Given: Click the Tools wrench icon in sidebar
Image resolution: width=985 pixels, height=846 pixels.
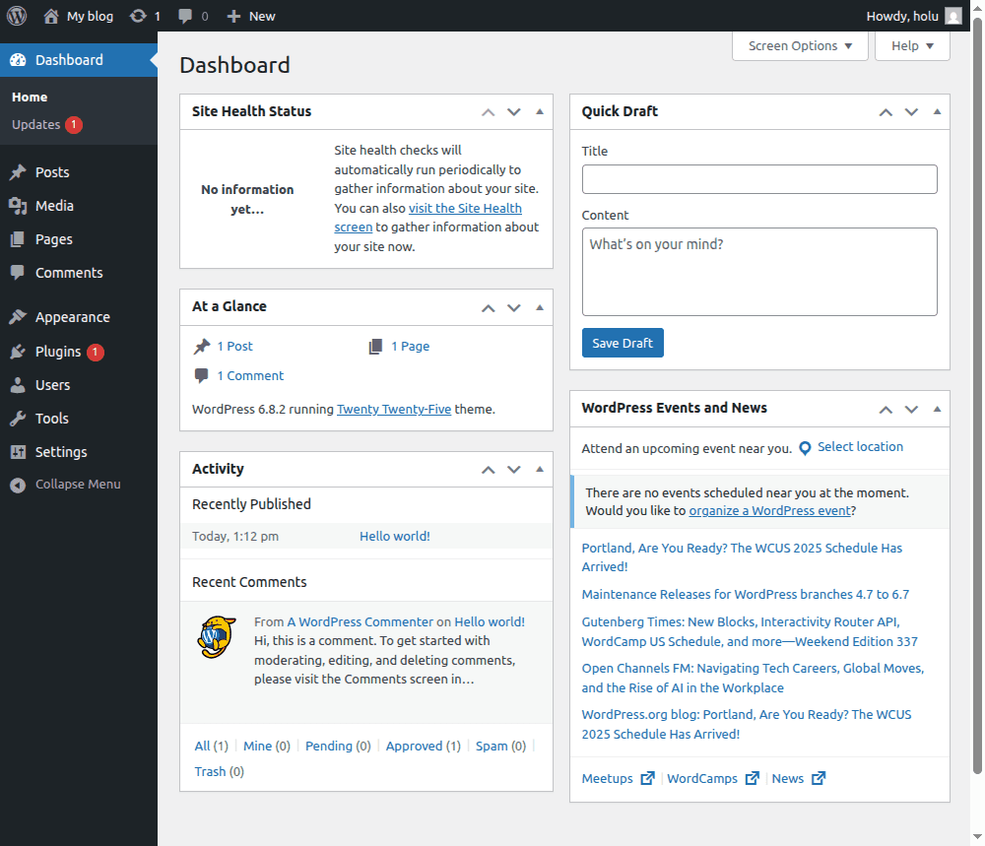Looking at the screenshot, I should (x=18, y=419).
